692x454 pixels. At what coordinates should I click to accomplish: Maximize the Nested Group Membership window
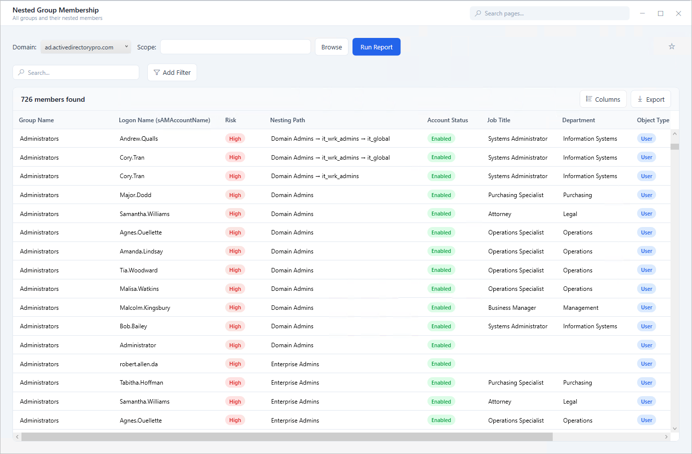(x=661, y=13)
